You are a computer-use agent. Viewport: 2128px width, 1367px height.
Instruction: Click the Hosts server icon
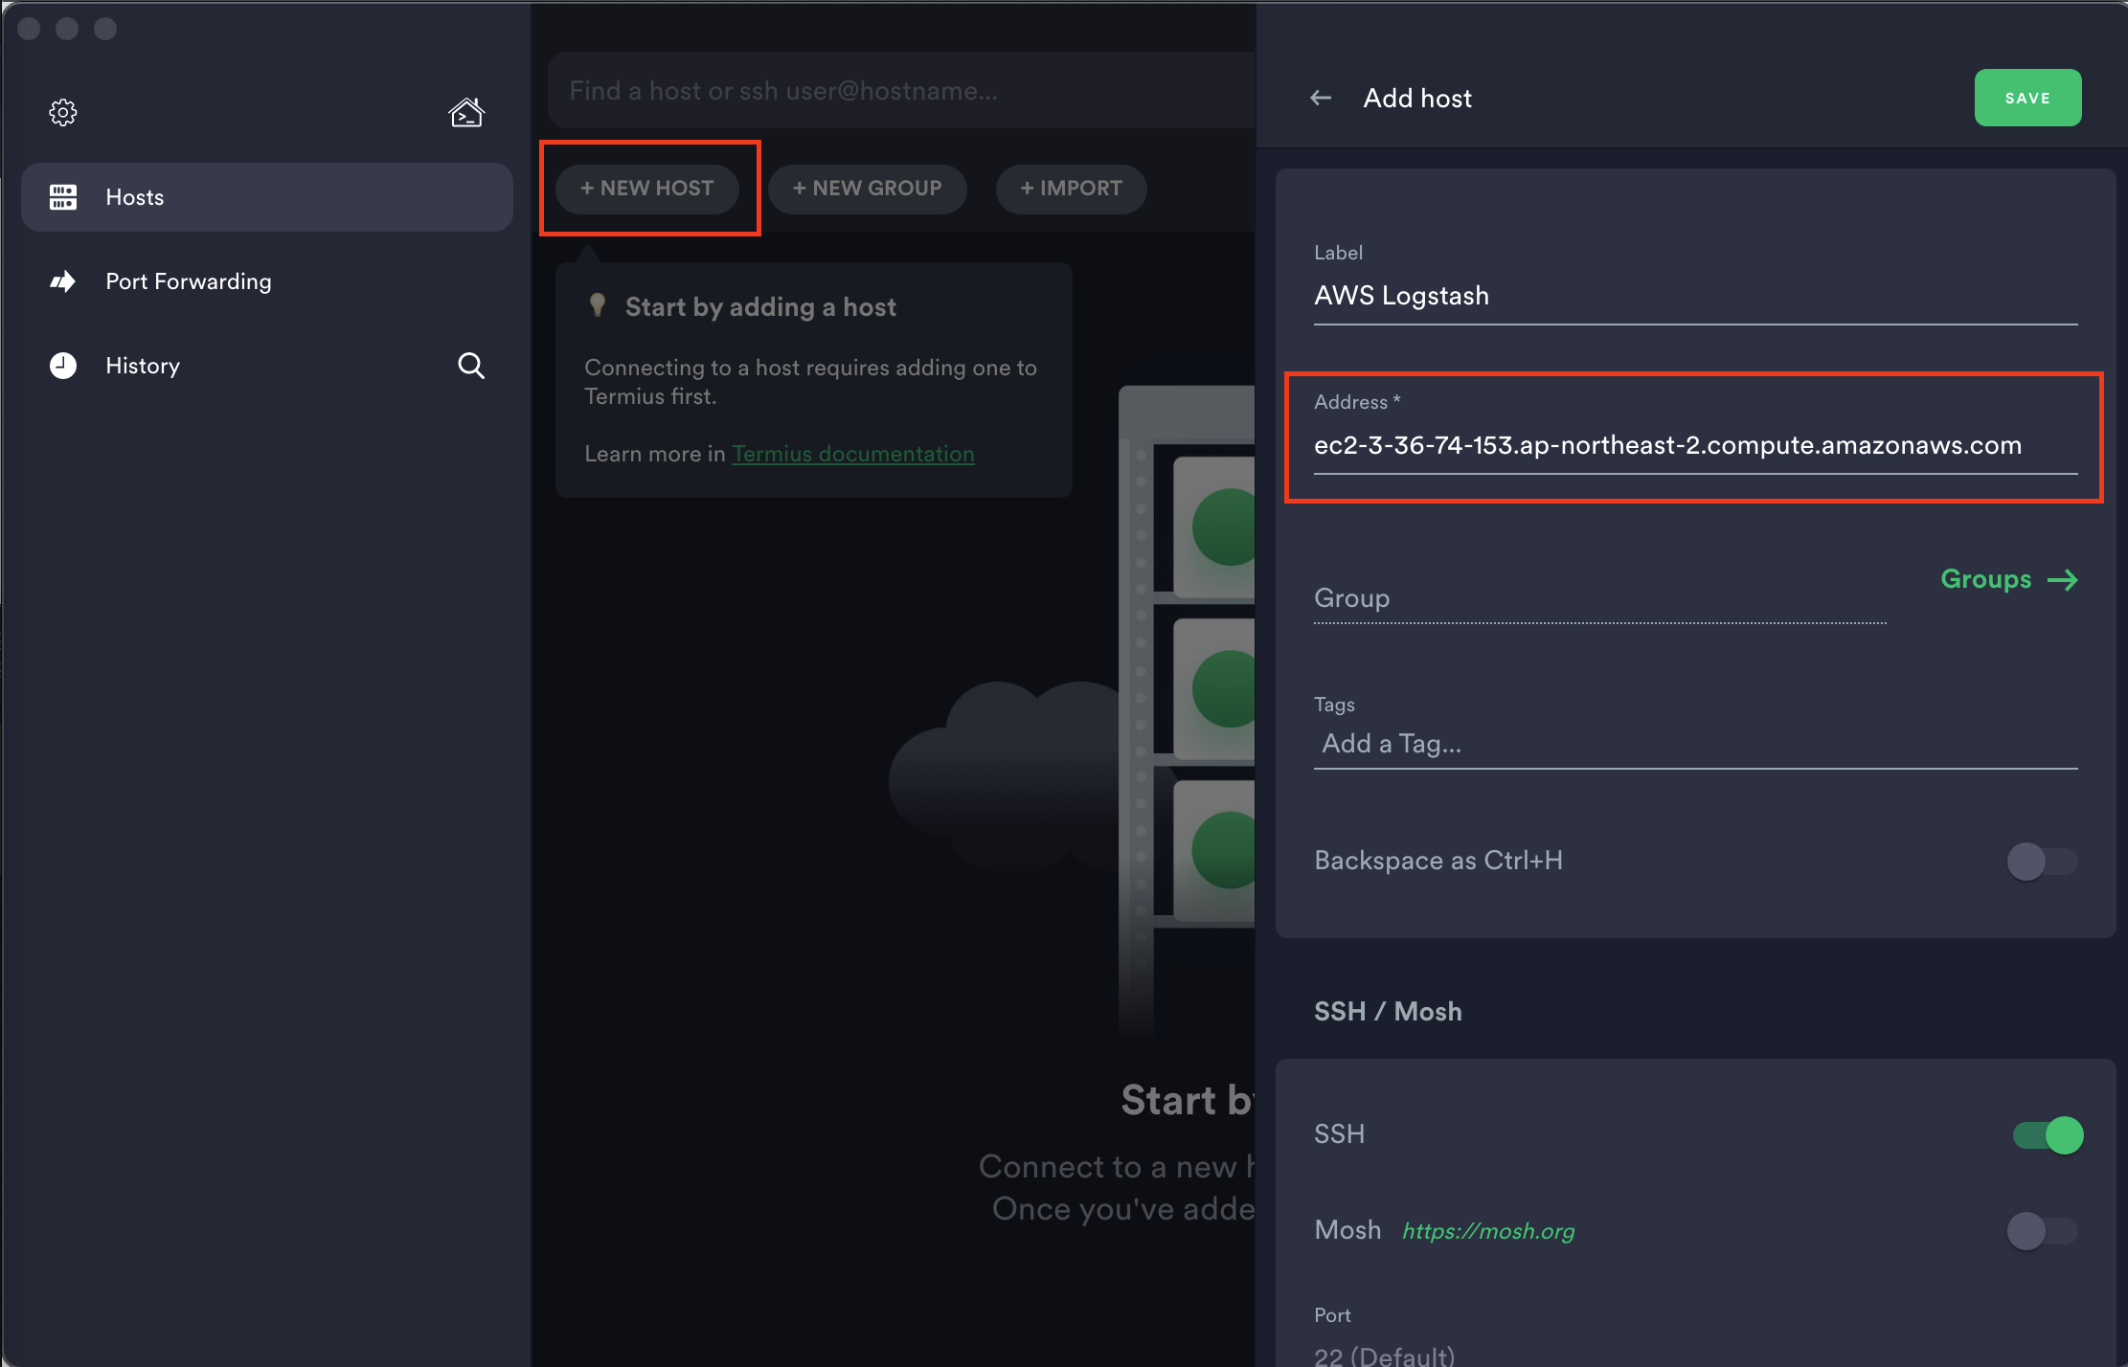point(63,197)
